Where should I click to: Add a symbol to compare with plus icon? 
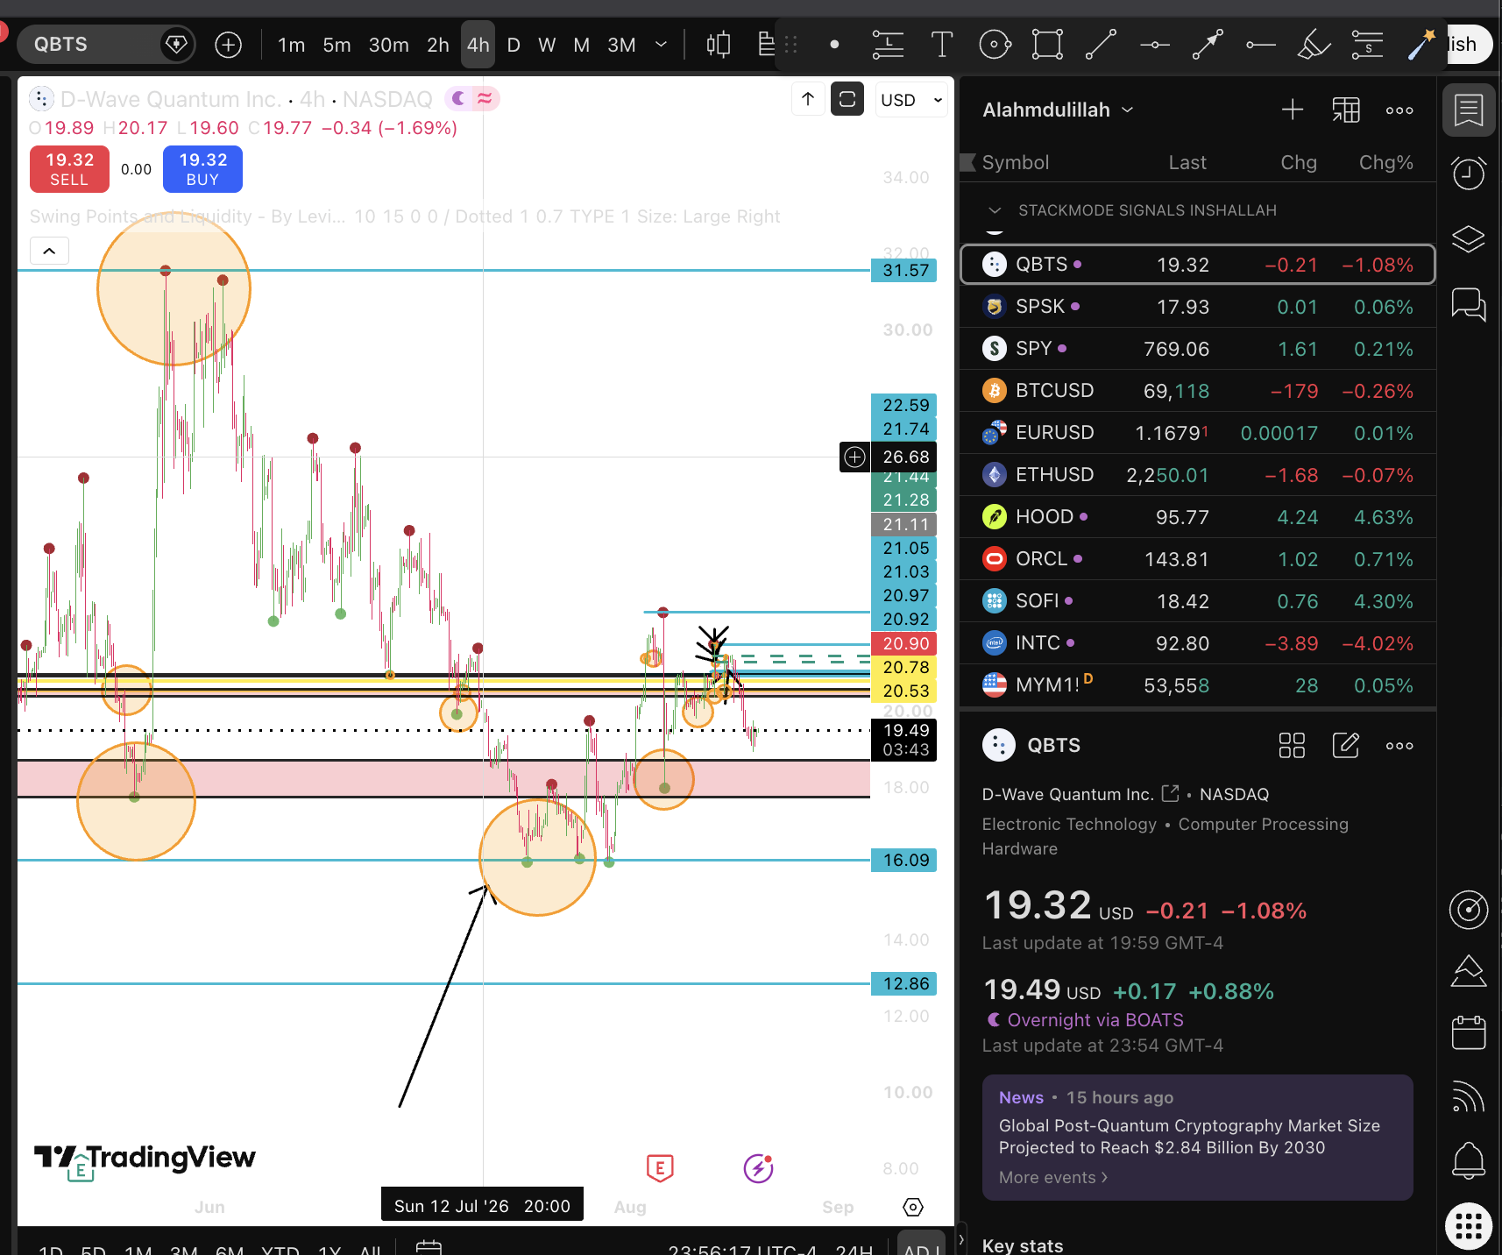coord(228,45)
